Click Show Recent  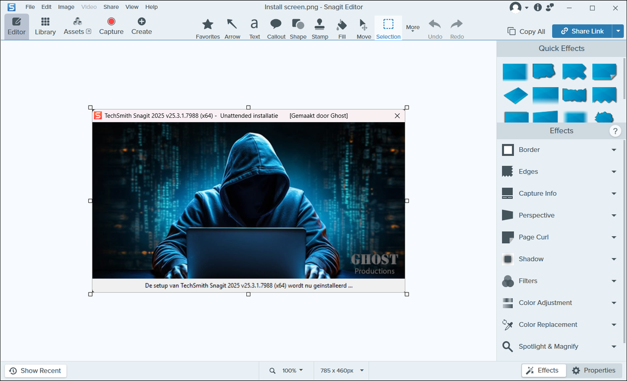point(35,371)
